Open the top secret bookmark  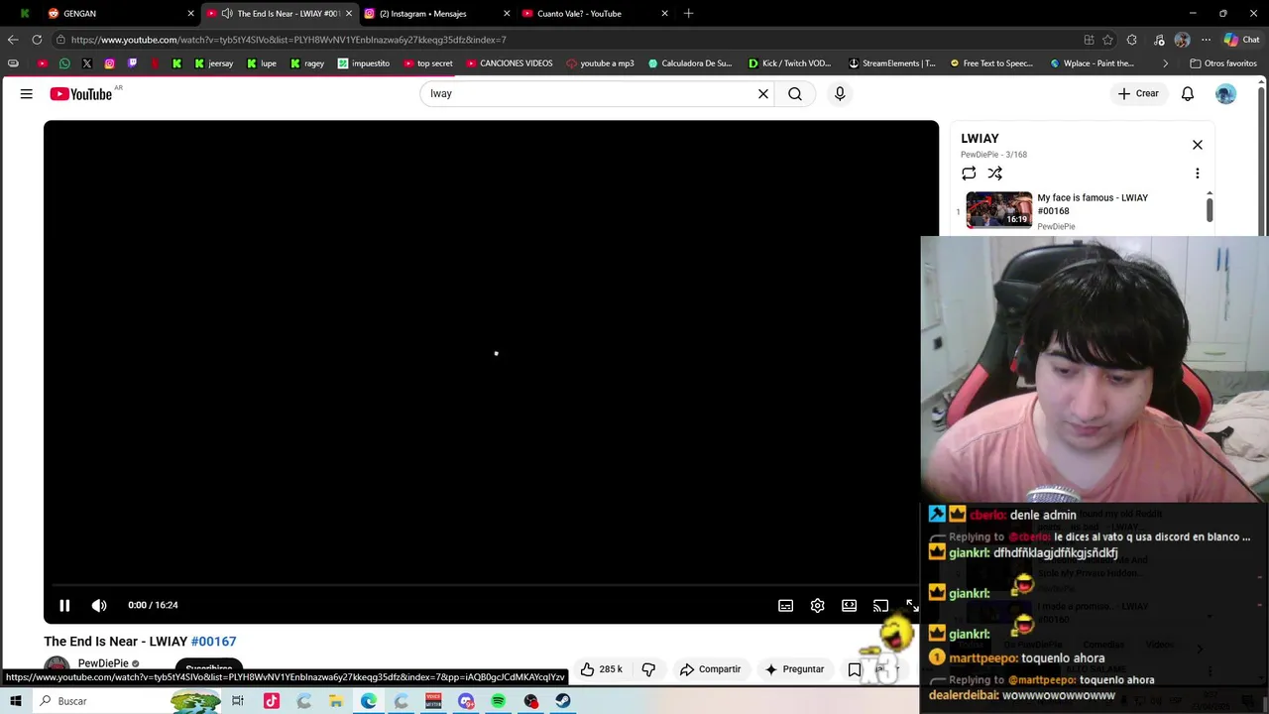pos(428,63)
